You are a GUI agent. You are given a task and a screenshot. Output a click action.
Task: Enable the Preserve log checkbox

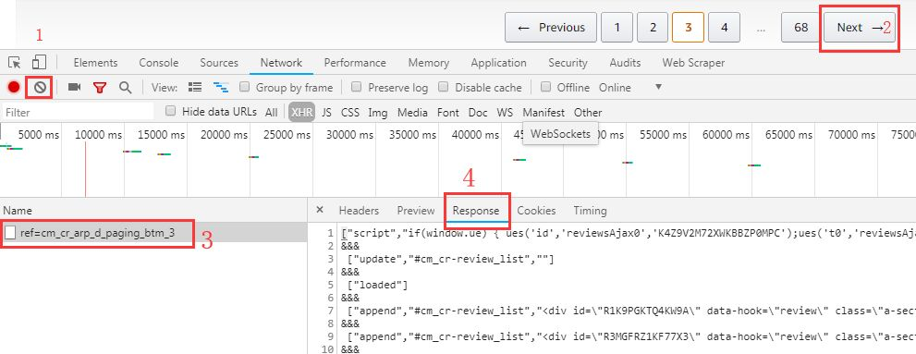[355, 87]
